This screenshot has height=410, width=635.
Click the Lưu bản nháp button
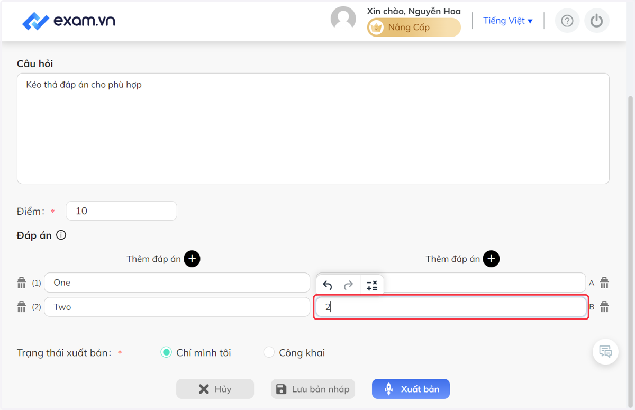coord(313,389)
